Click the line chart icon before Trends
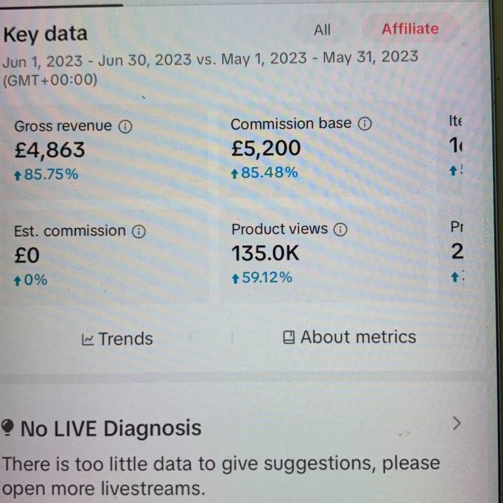The height and width of the screenshot is (503, 503). coord(88,340)
